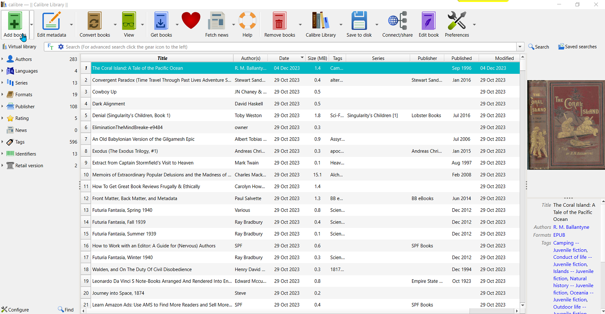Image resolution: width=605 pixels, height=314 pixels.
Task: Toggle full text search FT icon
Action: [x=51, y=47]
